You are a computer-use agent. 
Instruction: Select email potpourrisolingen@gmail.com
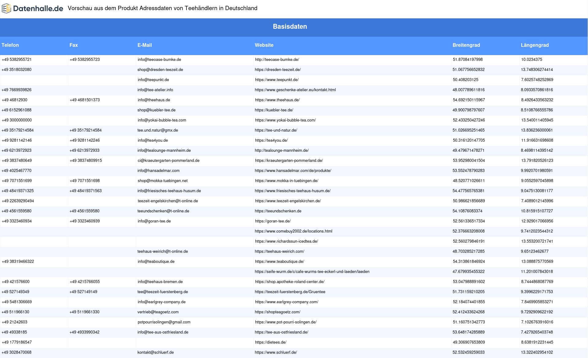[164, 322]
